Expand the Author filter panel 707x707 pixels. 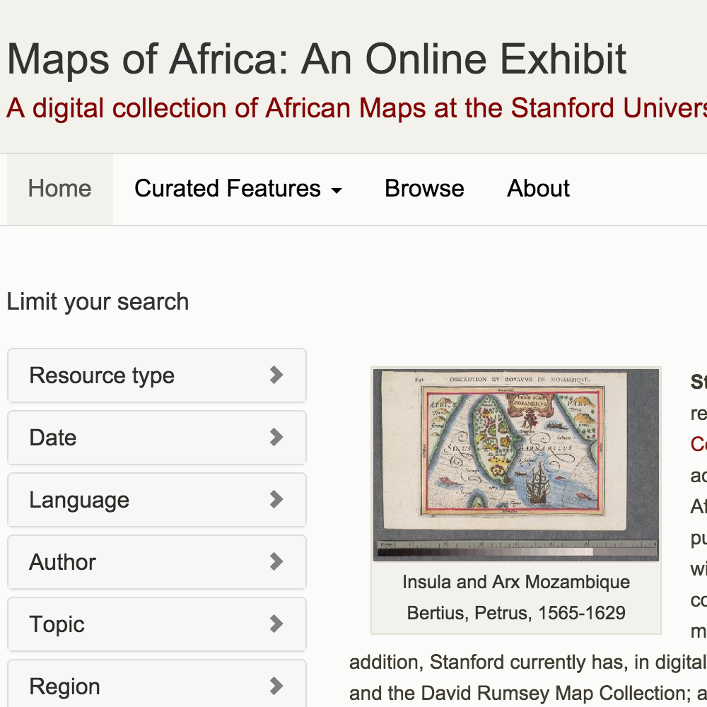[x=157, y=562]
